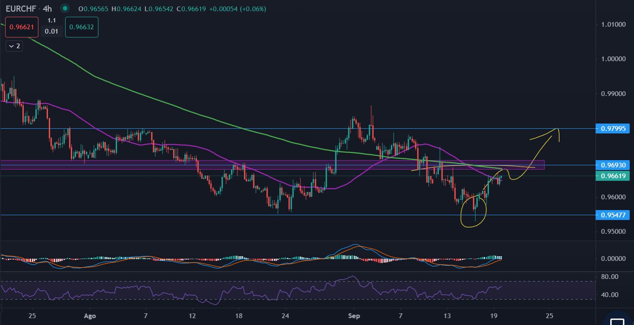The height and width of the screenshot is (325, 634).
Task: Click the purple short moving average line
Action: tap(173, 145)
